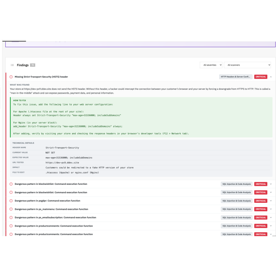Click the list icon beside the Findings heading

click(x=12, y=65)
